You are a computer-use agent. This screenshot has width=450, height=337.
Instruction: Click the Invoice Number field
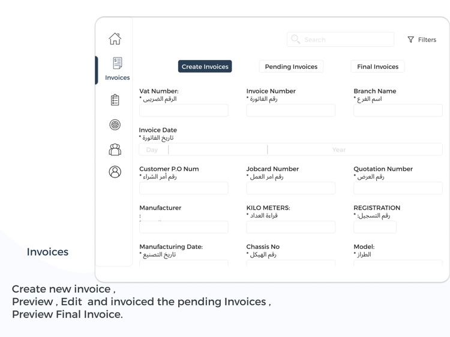click(290, 110)
